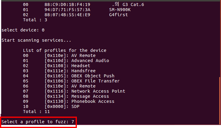Click the "select device: 0" line

tap(23, 30)
